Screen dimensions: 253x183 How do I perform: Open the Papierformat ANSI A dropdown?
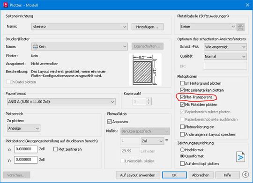[x=61, y=102]
